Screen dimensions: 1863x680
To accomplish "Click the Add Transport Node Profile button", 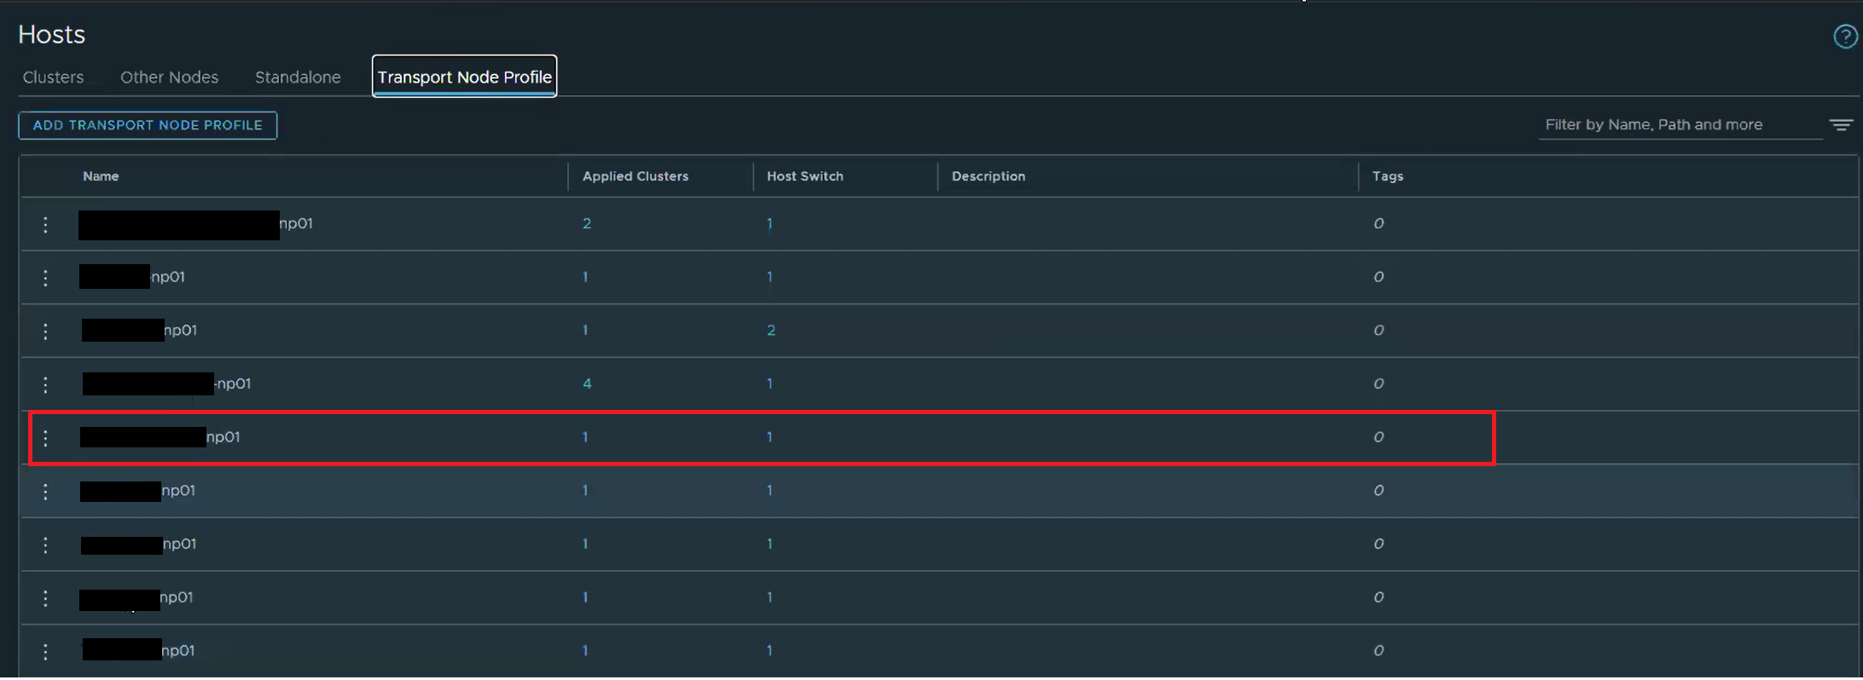I will click(x=148, y=125).
